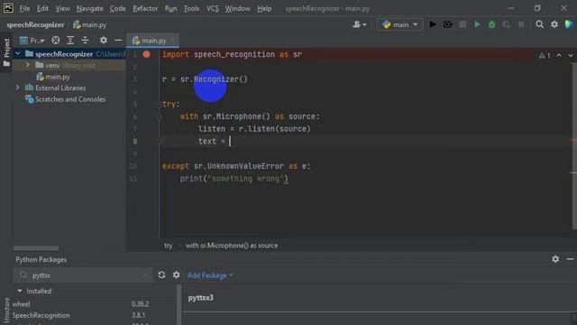577x325 pixels.
Task: Click main.py in the navigation breadcrumb
Action: 90,24
